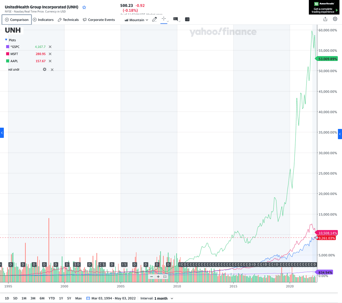
Task: Toggle full screen chart icon
Action: pyautogui.click(x=165, y=276)
